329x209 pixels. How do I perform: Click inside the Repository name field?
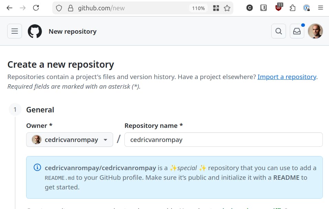coord(223,140)
